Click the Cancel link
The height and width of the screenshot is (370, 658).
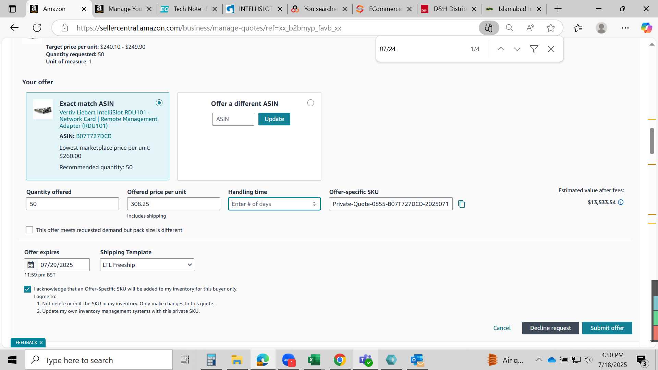point(502,328)
